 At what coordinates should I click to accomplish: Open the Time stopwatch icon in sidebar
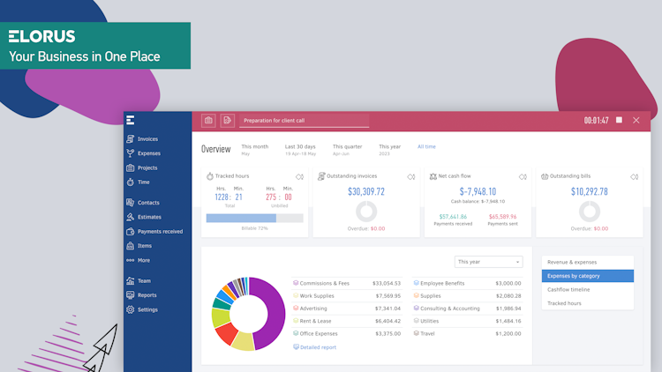coord(131,182)
